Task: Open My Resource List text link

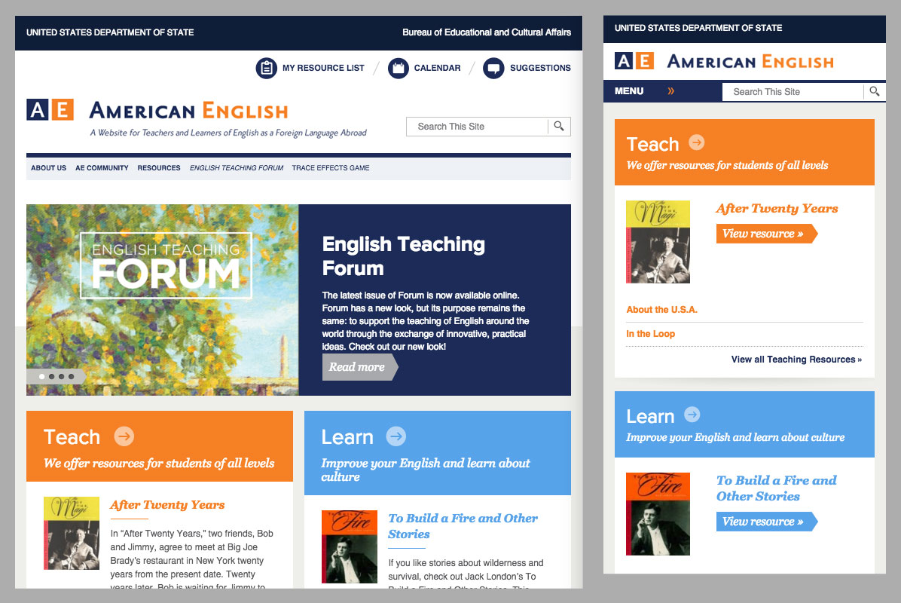Action: 323,68
